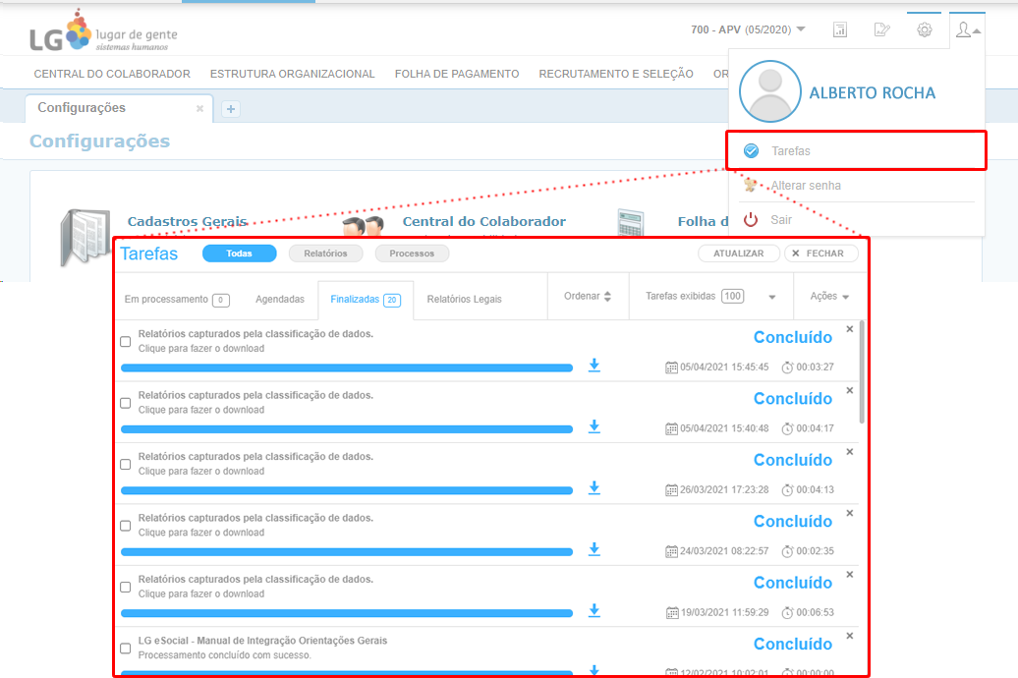Image resolution: width=1018 pixels, height=678 pixels.
Task: Click the edit notes pencil icon
Action: 881,29
